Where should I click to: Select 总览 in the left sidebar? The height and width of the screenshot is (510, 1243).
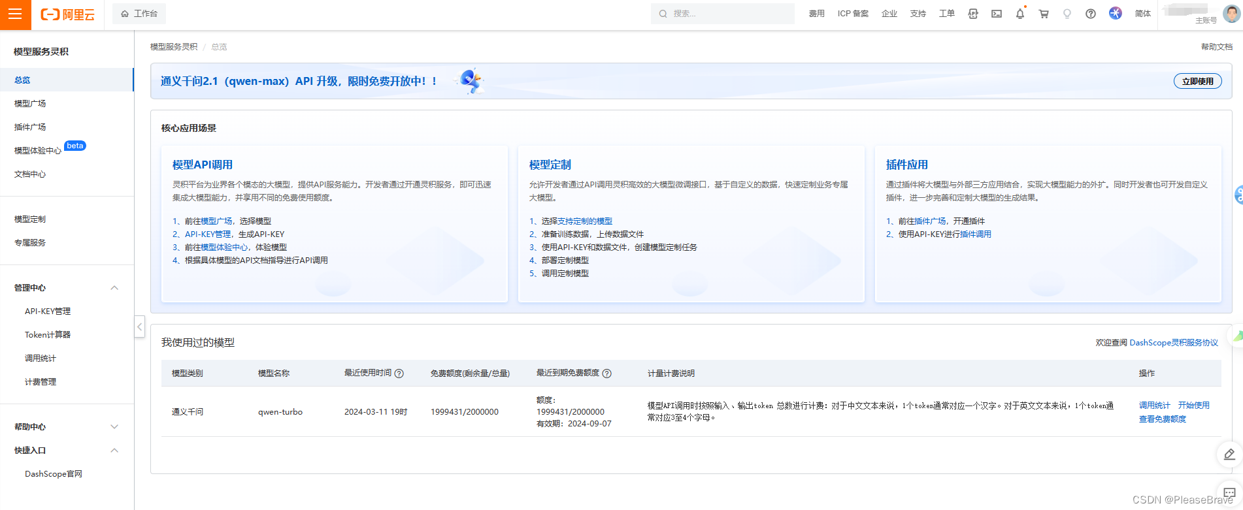point(67,80)
